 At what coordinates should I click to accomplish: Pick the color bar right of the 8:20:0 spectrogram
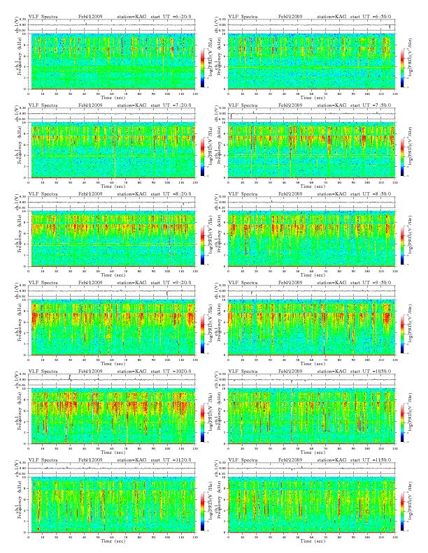point(202,245)
